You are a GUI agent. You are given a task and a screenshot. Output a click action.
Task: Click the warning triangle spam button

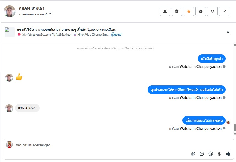[x=165, y=11]
